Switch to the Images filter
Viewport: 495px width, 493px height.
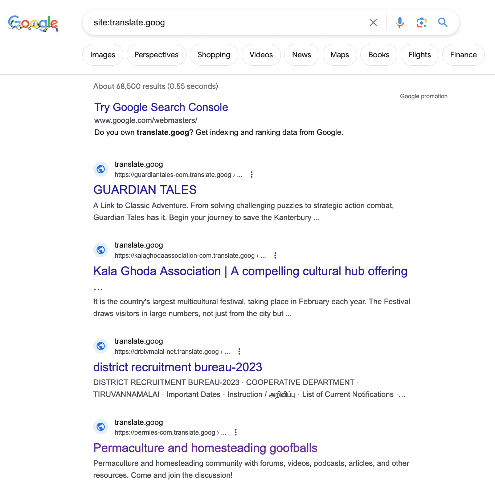[103, 55]
